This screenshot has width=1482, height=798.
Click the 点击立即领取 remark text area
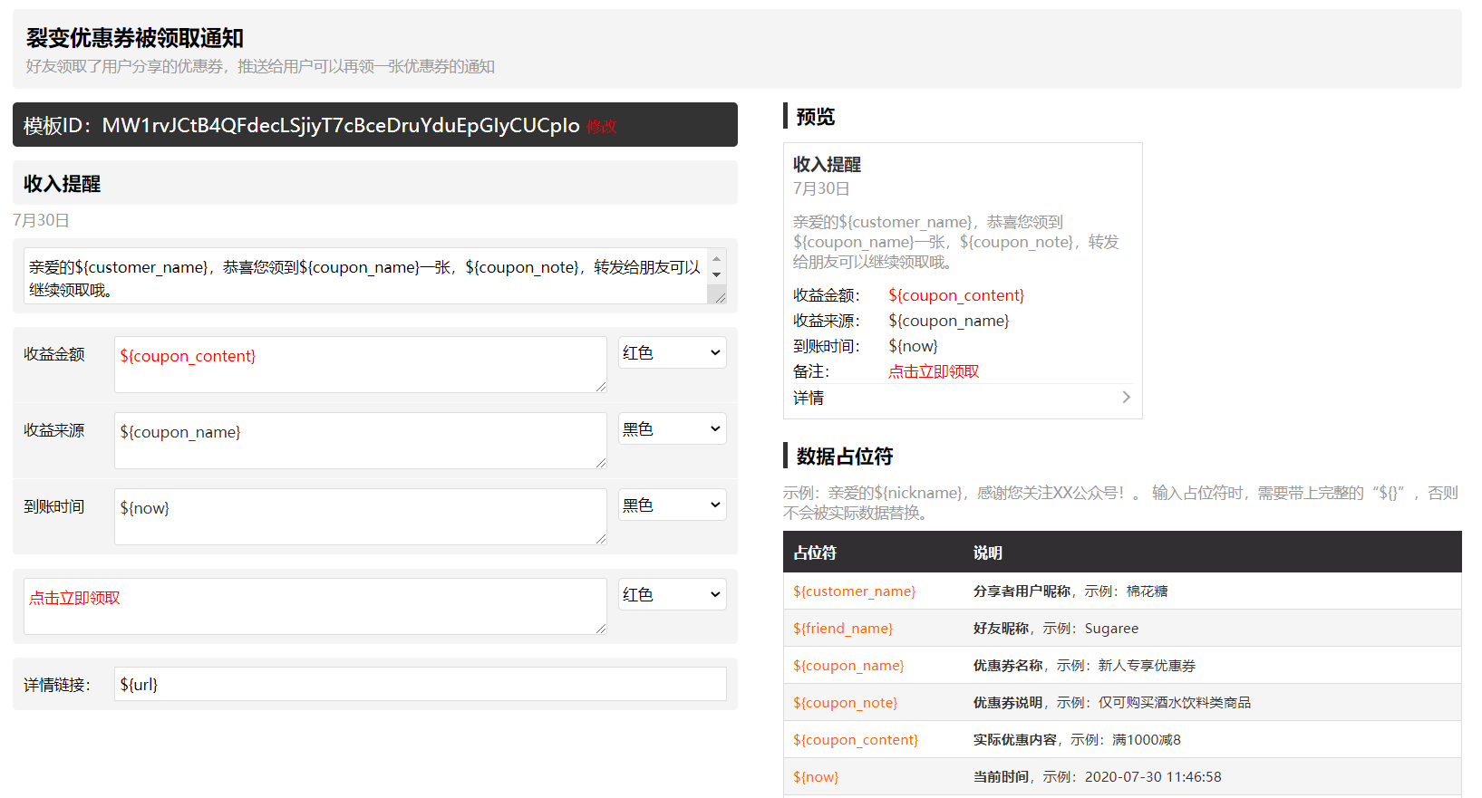pyautogui.click(x=315, y=606)
